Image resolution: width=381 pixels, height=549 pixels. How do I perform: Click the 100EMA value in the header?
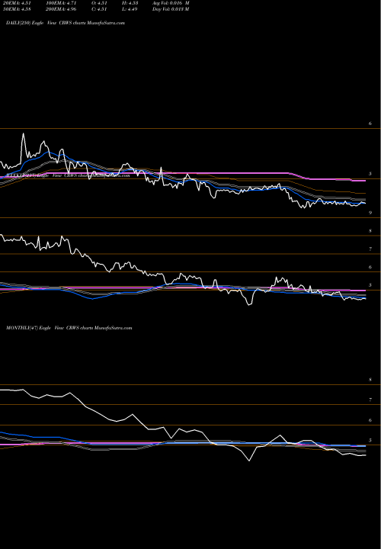60,3
